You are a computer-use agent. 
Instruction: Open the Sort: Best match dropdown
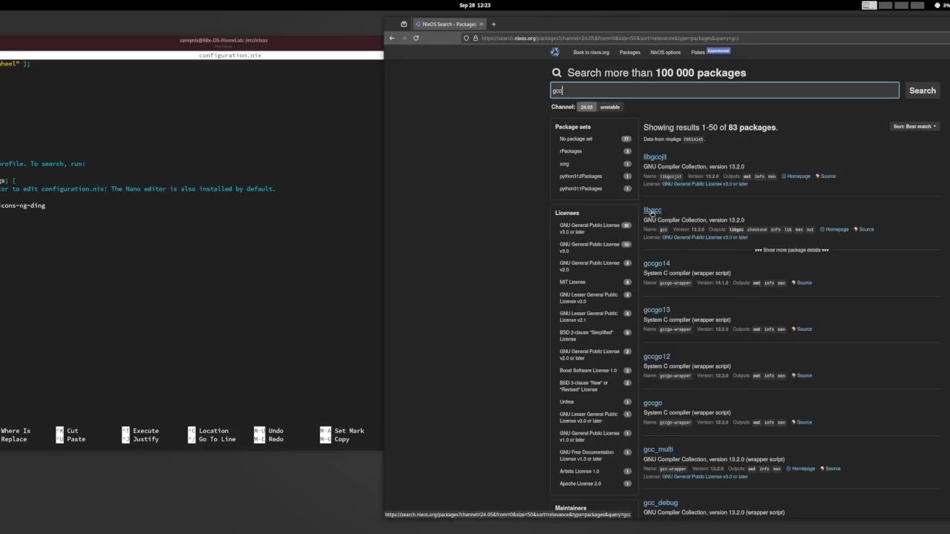coord(915,126)
